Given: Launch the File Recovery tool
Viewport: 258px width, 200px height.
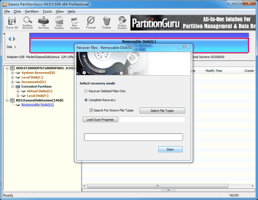Looking at the screenshot, I should pyautogui.click(x=44, y=23).
